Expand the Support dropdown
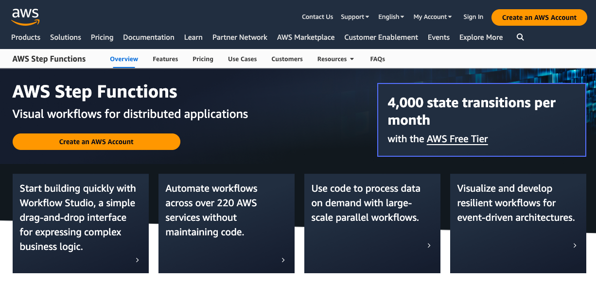The height and width of the screenshot is (297, 596). [x=355, y=17]
